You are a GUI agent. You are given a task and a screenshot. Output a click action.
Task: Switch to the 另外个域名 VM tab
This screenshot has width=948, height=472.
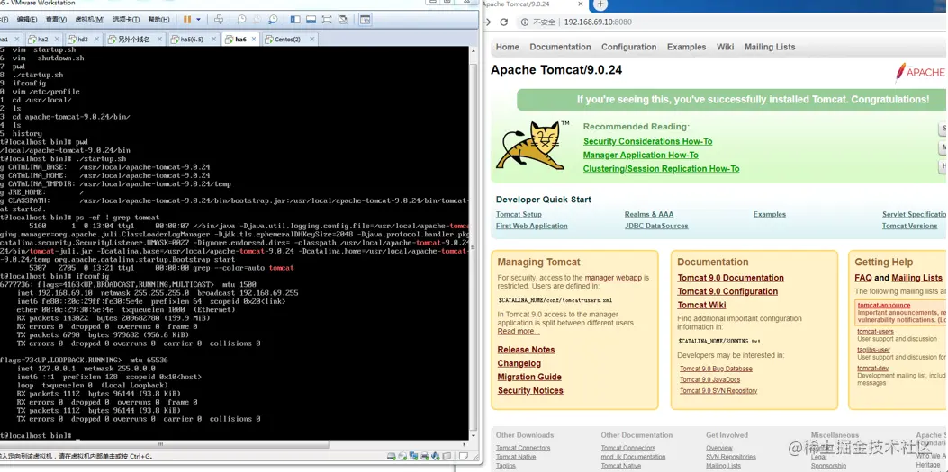point(134,40)
